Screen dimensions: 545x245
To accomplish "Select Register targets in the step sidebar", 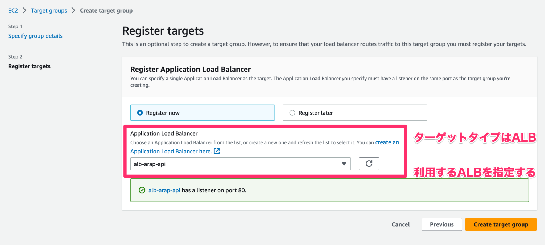I will 29,66.
